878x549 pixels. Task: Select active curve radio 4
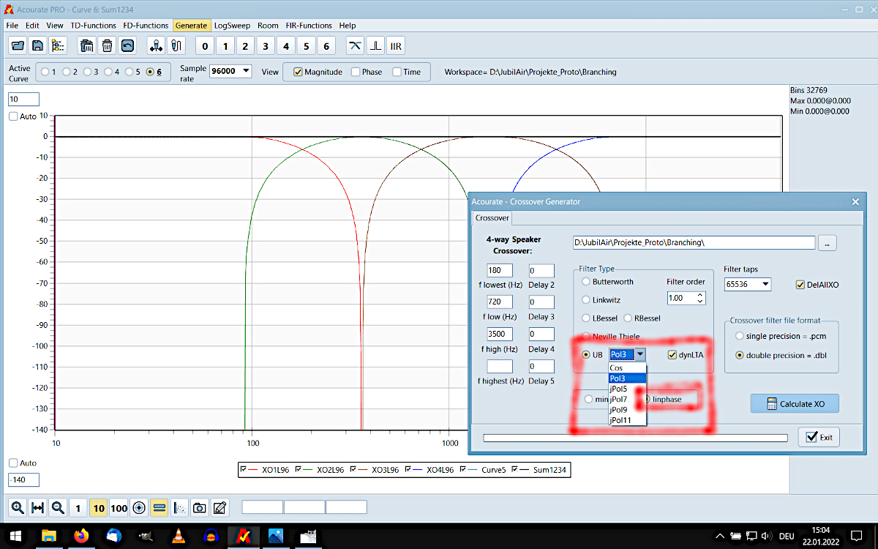click(108, 72)
